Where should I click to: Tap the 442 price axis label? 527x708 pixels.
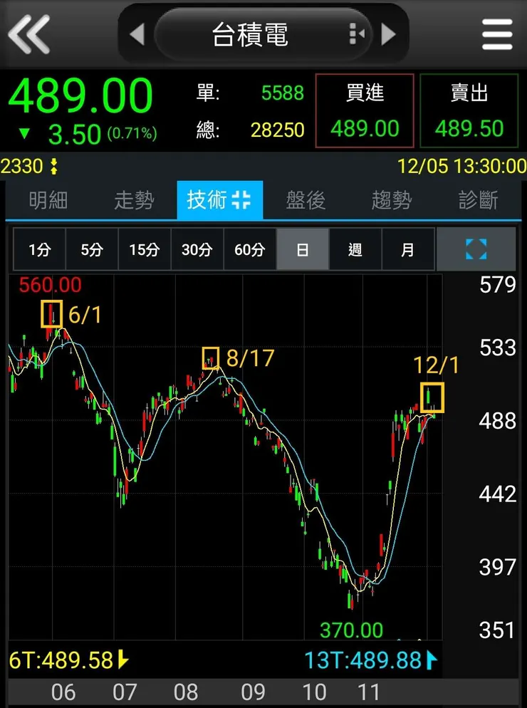498,494
